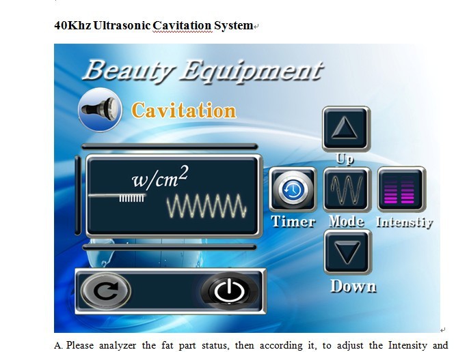Select the Mode sine-wave button
Image resolution: width=469 pixels, height=352 pixels.
(x=347, y=189)
